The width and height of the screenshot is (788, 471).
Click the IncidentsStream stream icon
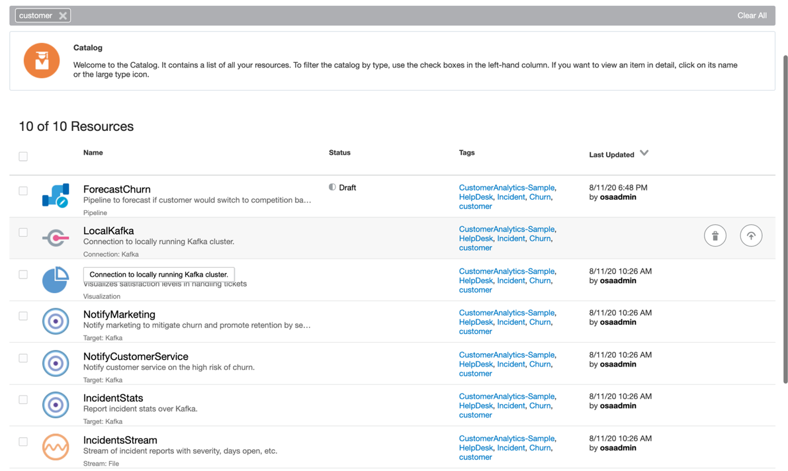point(56,447)
